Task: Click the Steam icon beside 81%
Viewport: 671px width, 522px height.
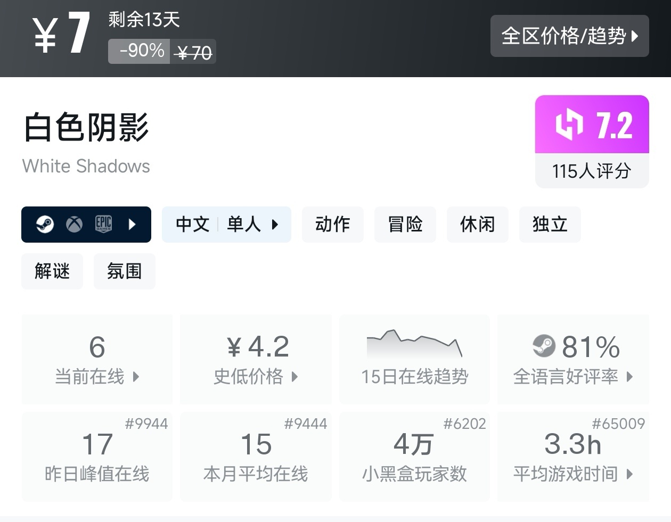Action: pos(544,346)
